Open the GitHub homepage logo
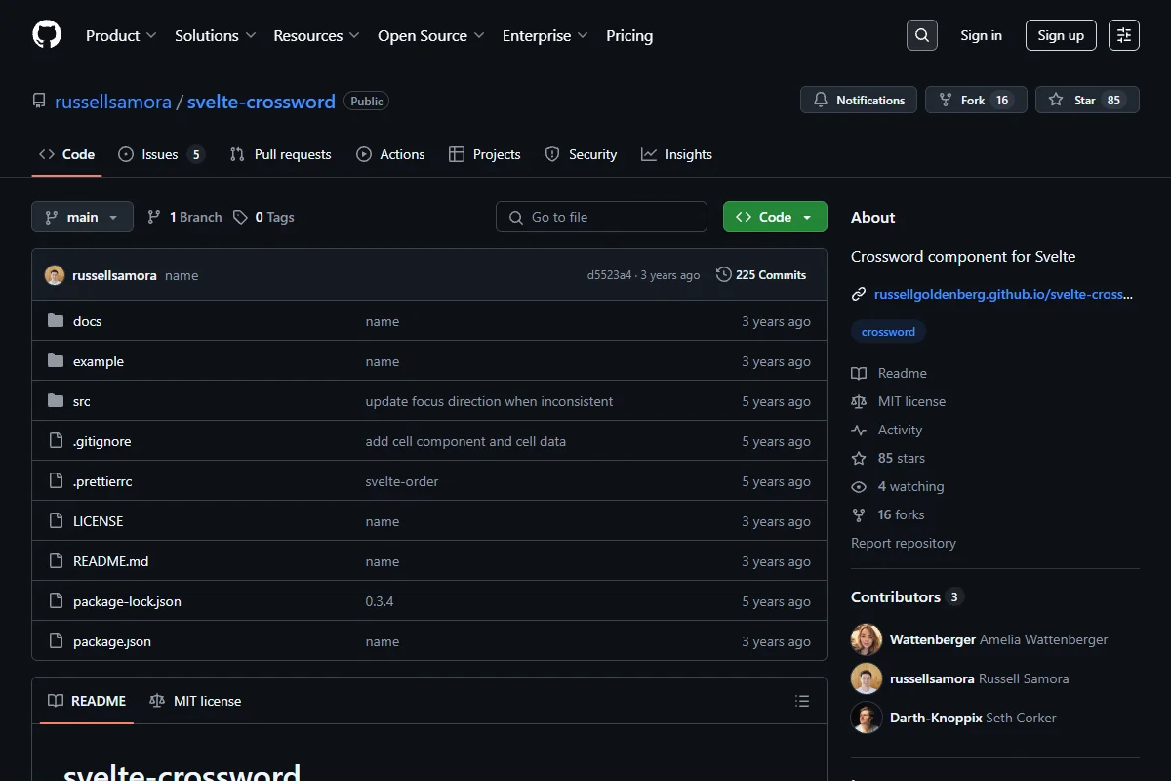 (47, 35)
